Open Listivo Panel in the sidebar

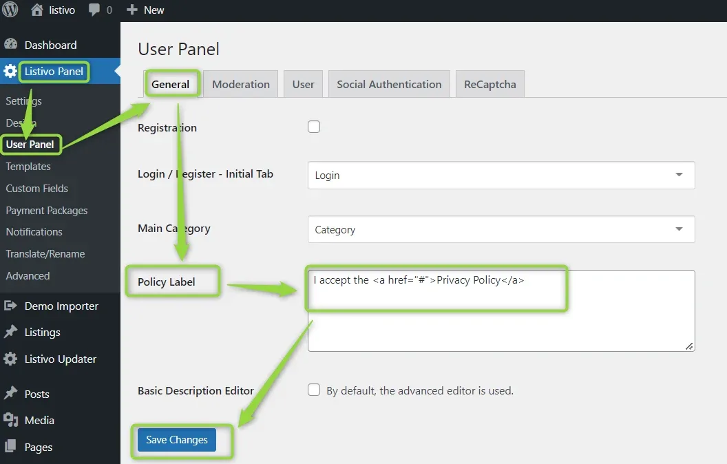pos(54,72)
